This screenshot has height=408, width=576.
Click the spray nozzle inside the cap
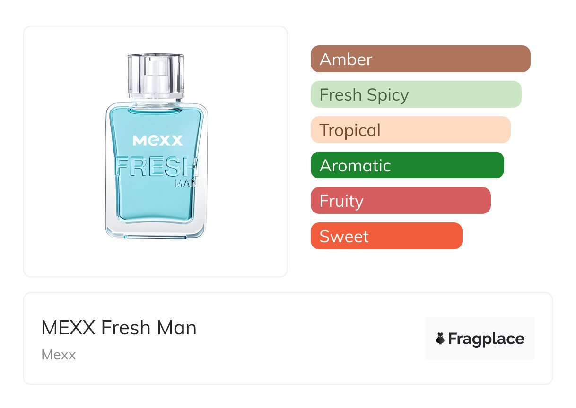[x=156, y=78]
